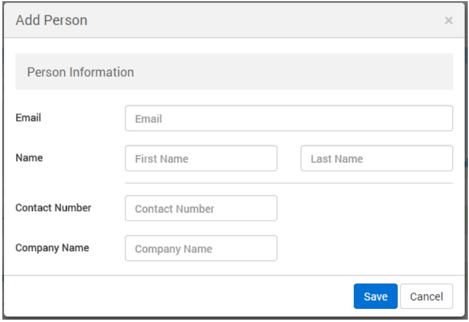This screenshot has width=469, height=322.
Task: Click the Email field label
Action: [x=28, y=118]
